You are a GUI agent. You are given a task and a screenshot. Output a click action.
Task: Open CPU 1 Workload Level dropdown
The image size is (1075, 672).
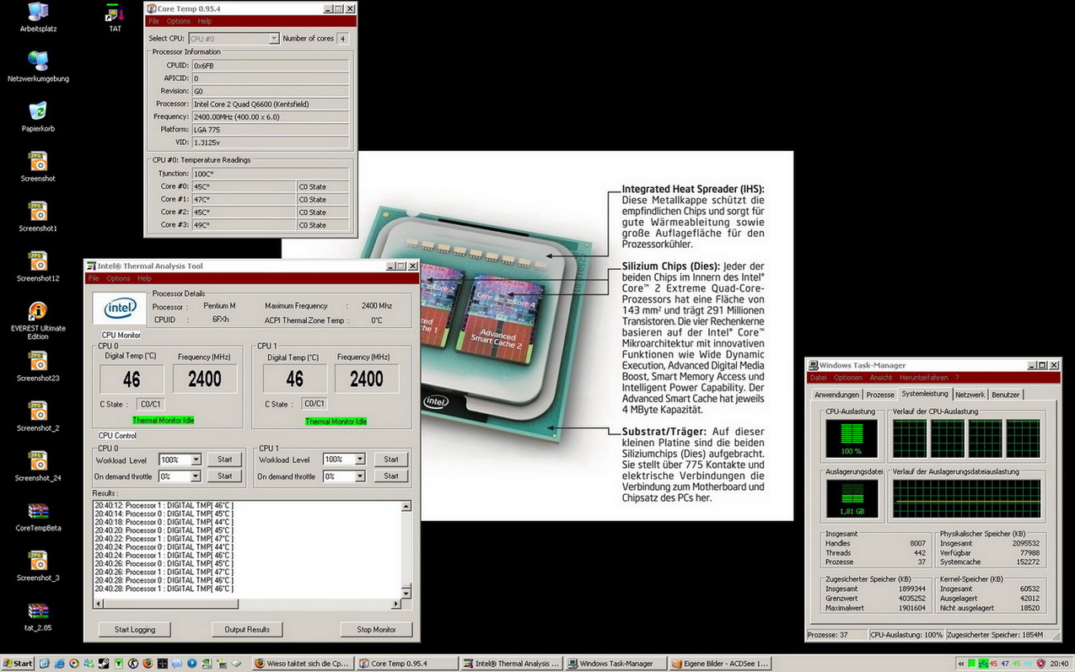pos(359,460)
